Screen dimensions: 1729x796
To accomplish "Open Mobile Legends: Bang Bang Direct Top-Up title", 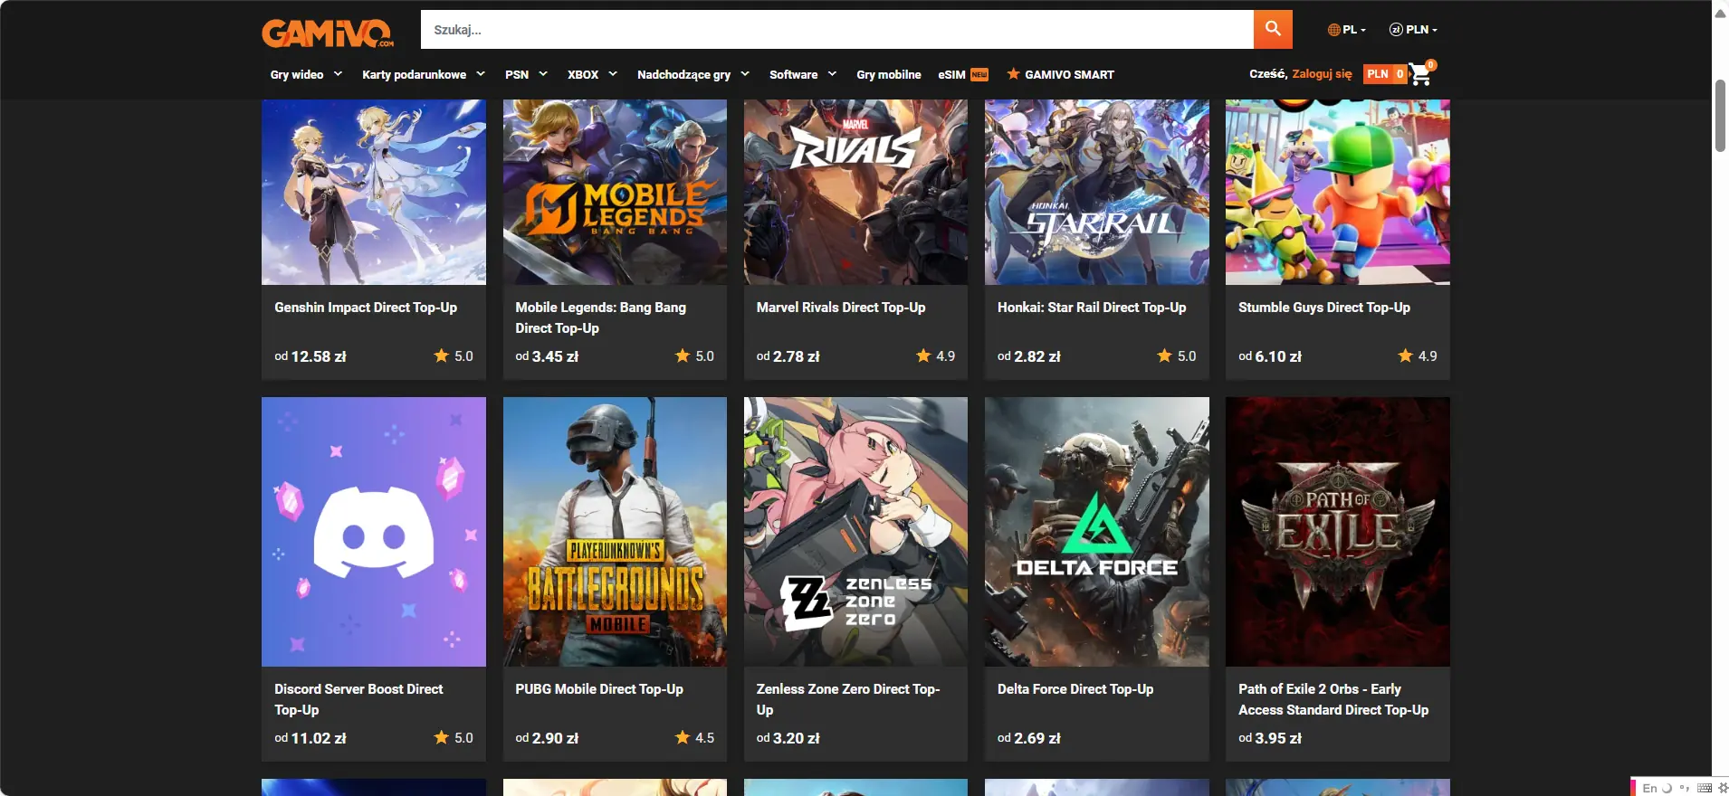I will point(600,317).
